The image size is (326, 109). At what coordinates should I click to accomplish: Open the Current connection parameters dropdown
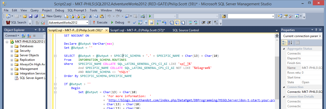pos(320,36)
